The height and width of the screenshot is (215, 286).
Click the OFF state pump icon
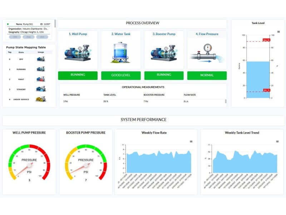(41, 59)
